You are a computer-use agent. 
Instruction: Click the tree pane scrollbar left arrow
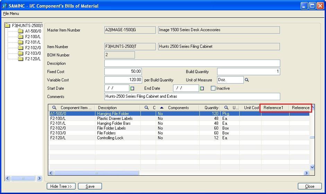8,178
